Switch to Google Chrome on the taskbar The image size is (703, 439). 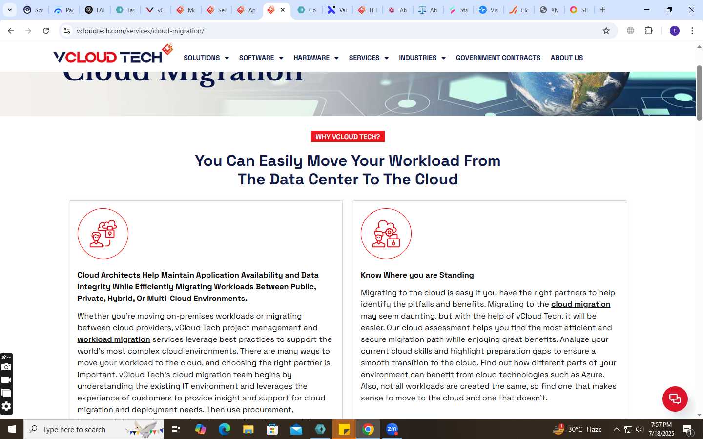coord(368,429)
